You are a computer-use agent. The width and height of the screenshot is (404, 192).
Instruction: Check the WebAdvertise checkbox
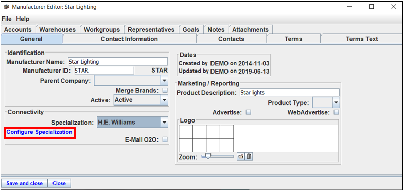coord(336,112)
